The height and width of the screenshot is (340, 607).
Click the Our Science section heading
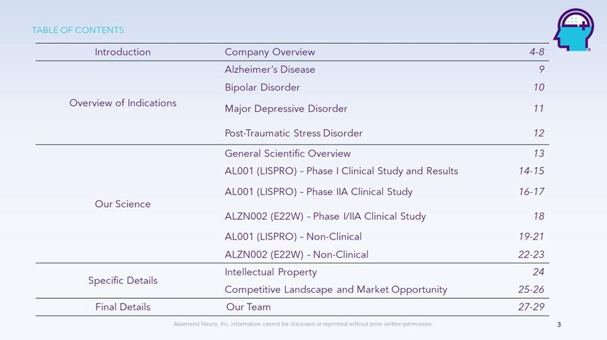pos(123,204)
